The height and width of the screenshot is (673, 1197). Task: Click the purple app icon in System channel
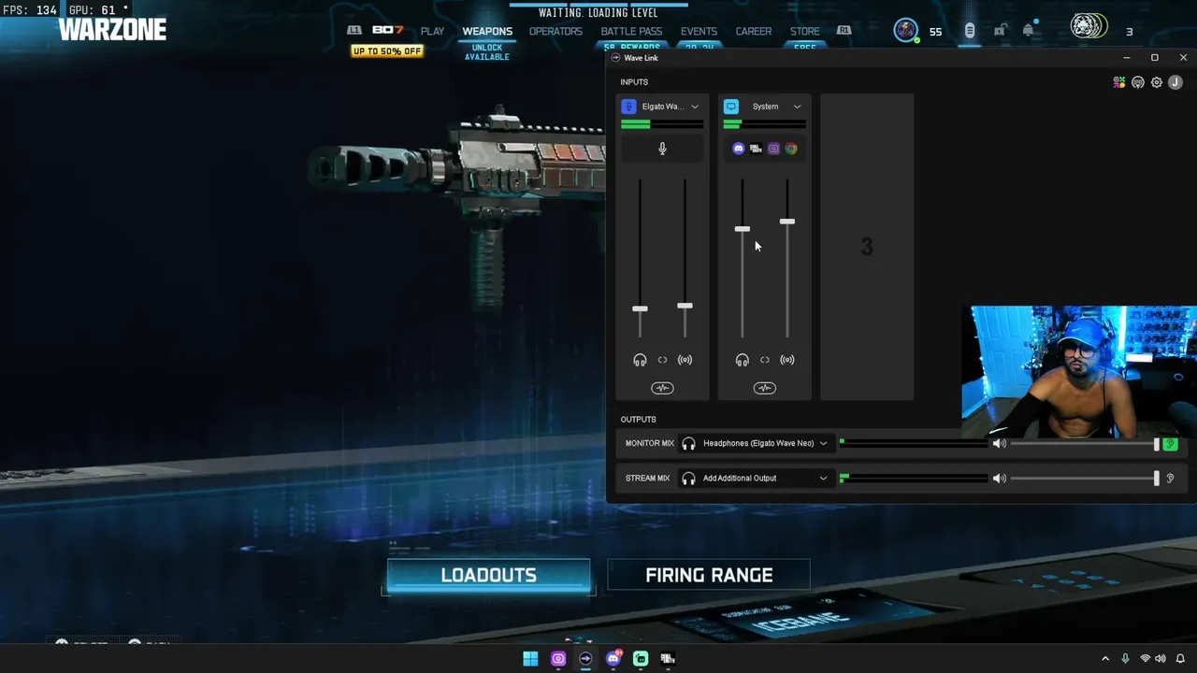pos(773,149)
